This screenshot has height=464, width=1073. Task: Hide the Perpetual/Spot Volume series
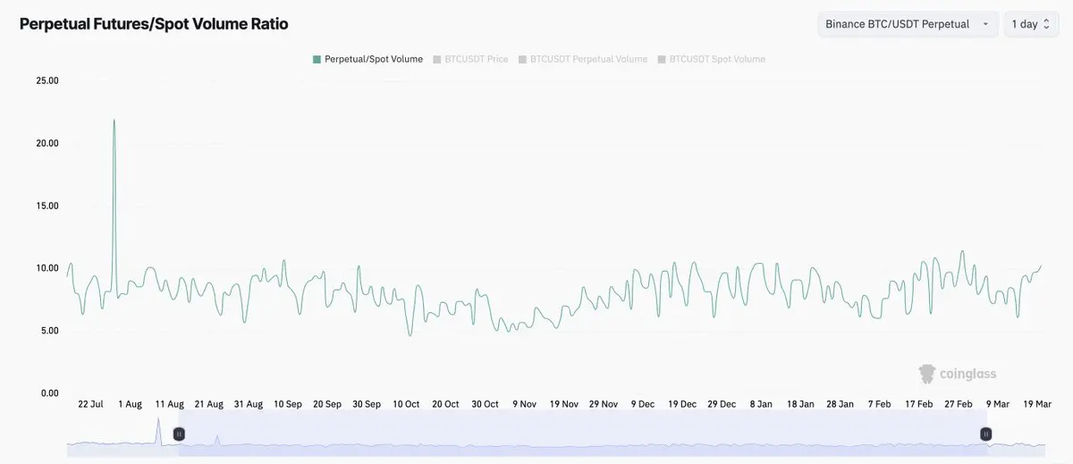click(x=374, y=59)
